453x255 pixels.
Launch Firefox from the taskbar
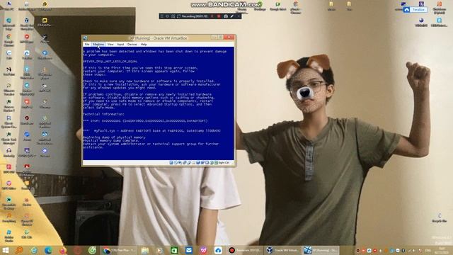click(63, 250)
